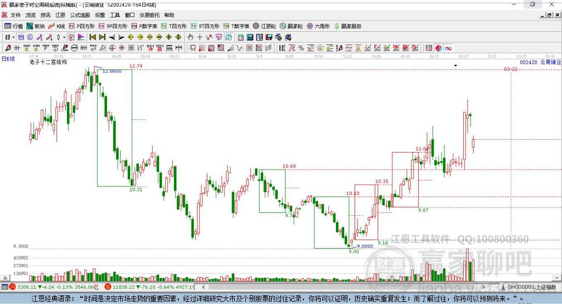Screen dimensions: 562x304
Task: Select the hand pan tool
Action: coord(190,37)
